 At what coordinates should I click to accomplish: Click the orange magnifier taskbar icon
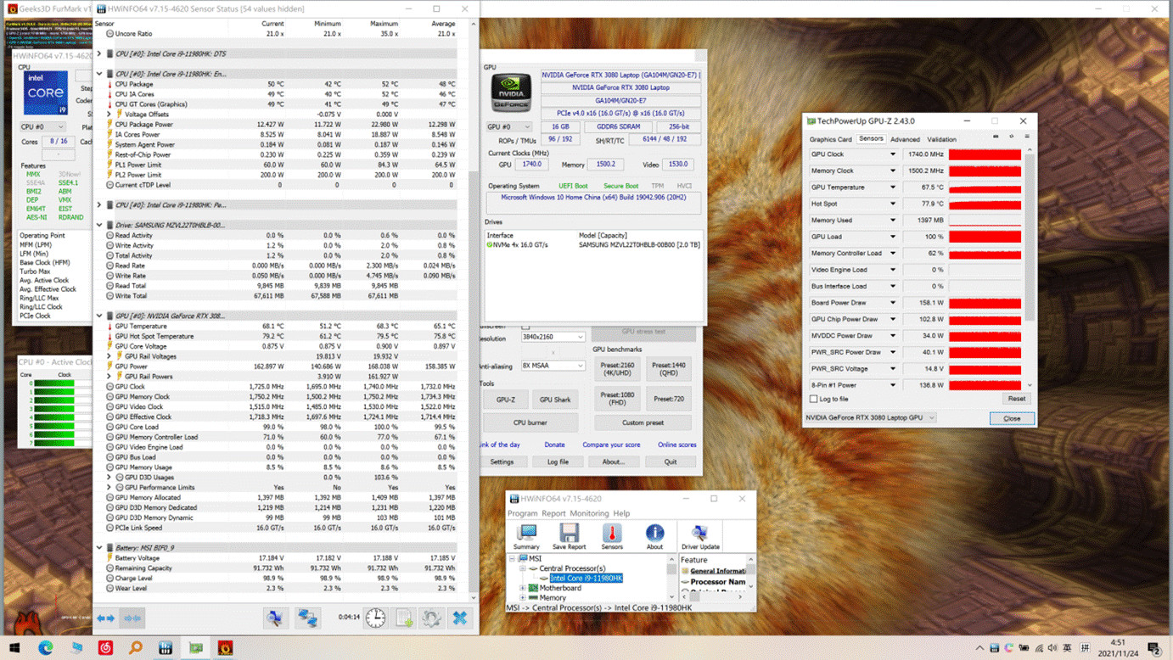(x=136, y=648)
